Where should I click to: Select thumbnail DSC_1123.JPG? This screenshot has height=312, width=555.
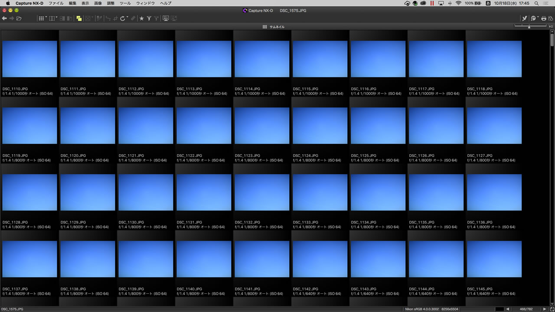[x=262, y=126]
